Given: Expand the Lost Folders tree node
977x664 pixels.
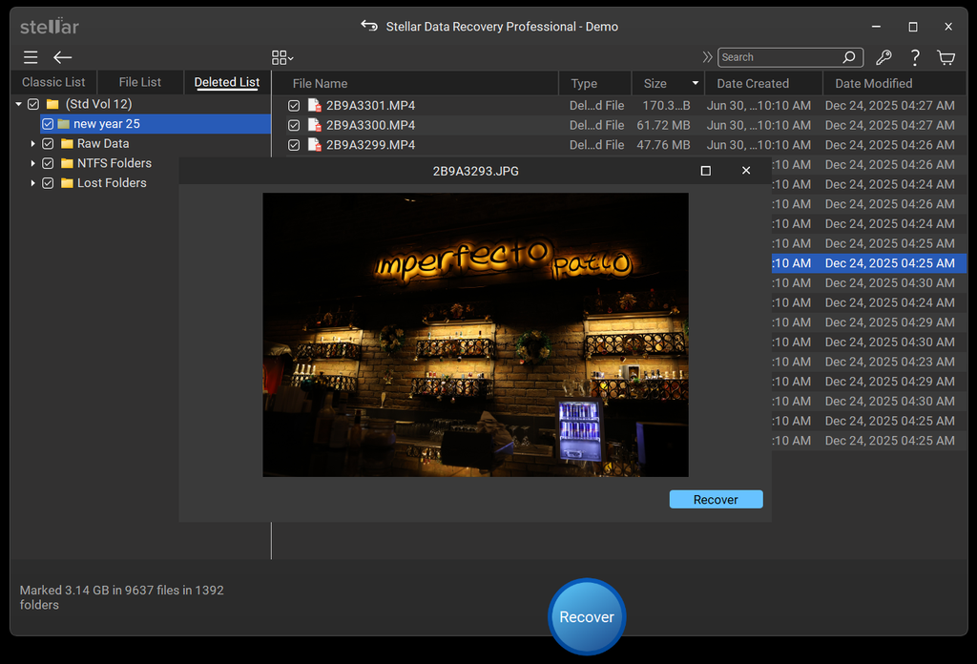Looking at the screenshot, I should [32, 183].
